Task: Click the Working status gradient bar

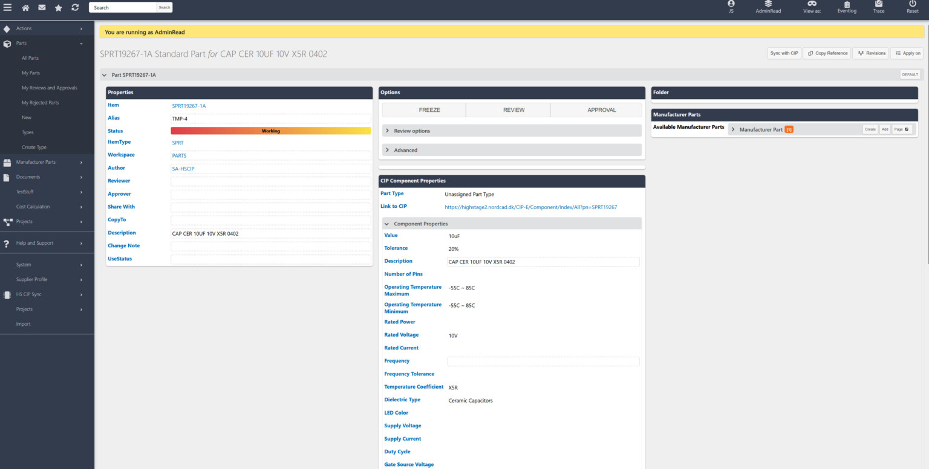Action: click(270, 131)
